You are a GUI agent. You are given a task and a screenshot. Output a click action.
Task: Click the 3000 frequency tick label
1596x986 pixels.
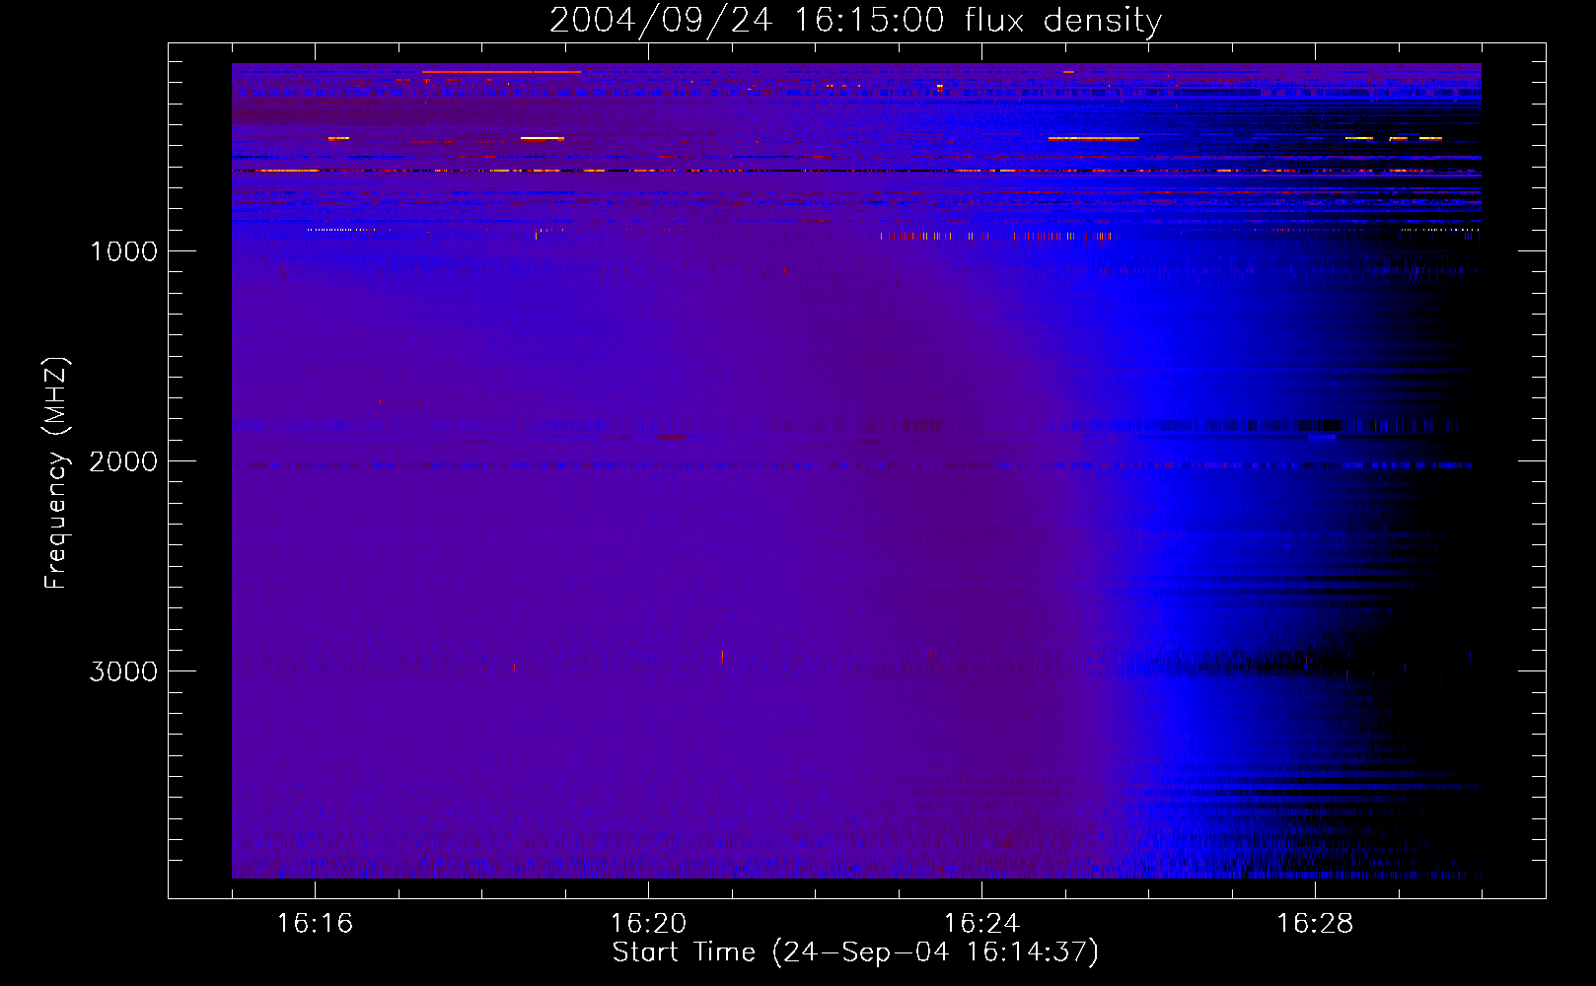click(x=123, y=671)
